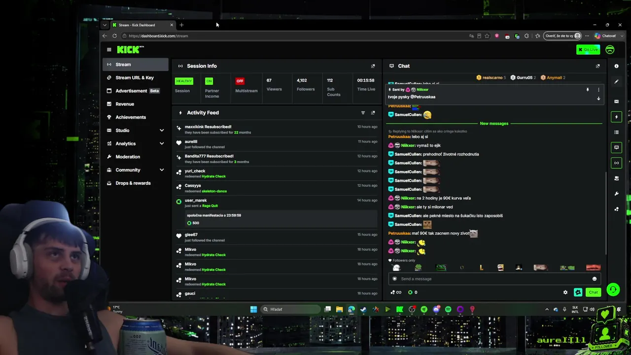Jump to the New messages divider

pyautogui.click(x=494, y=123)
